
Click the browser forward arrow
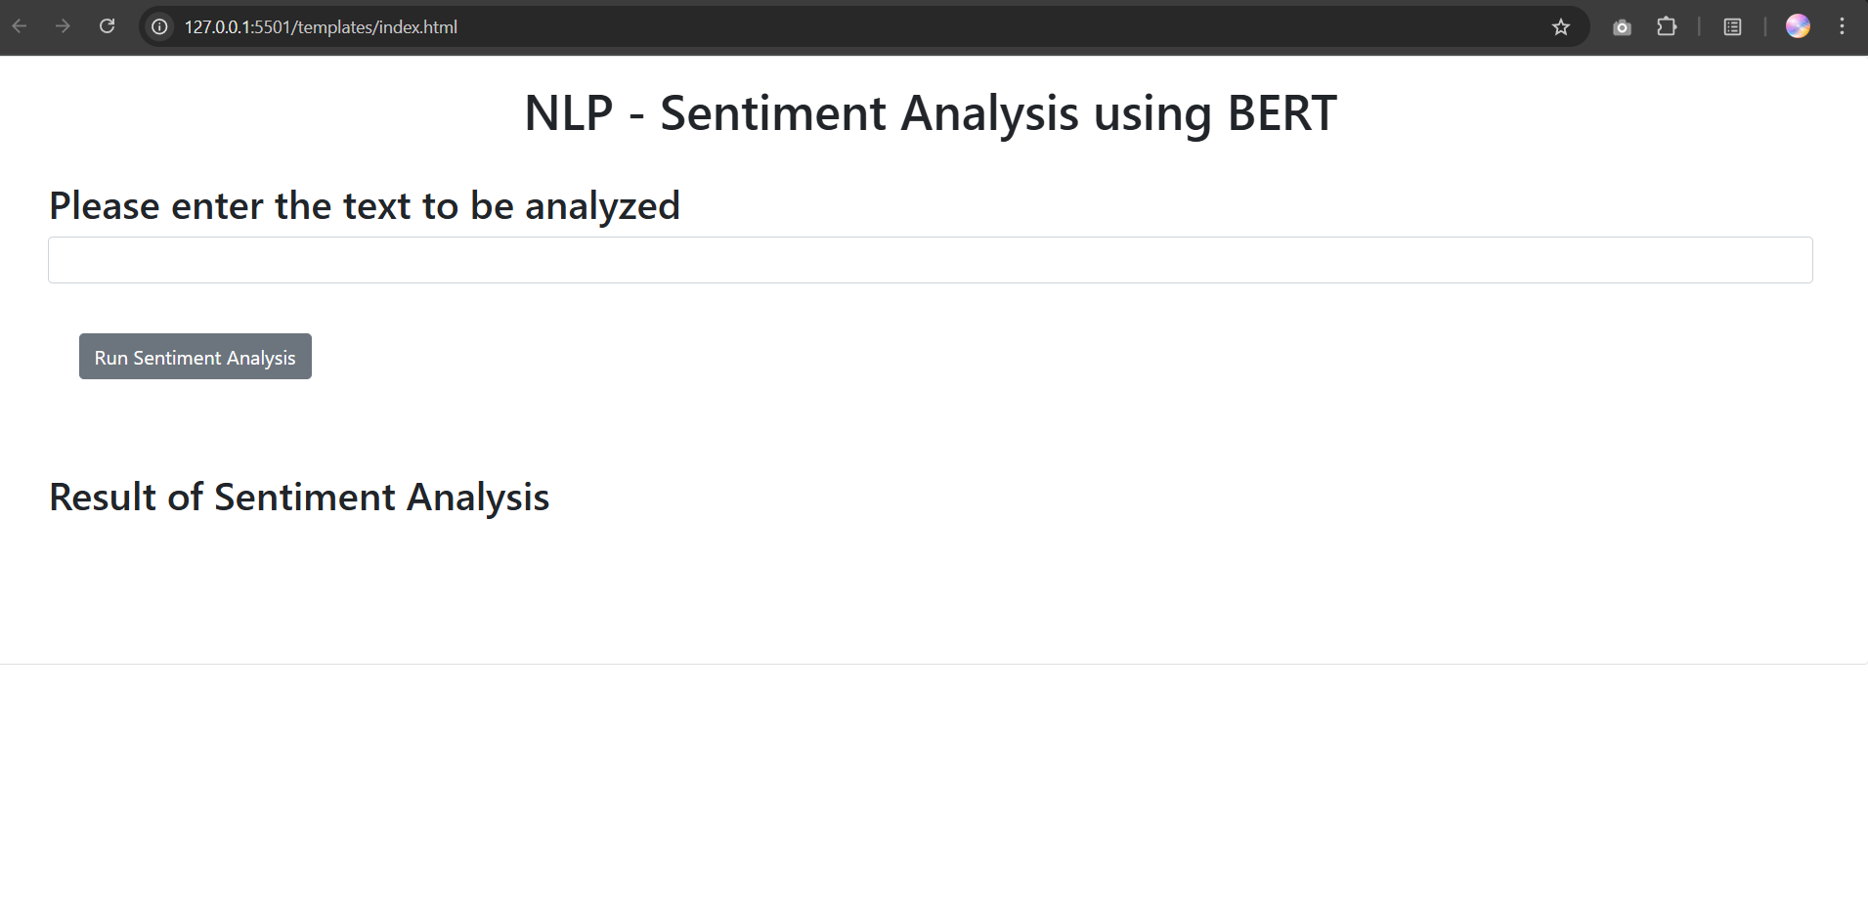pyautogui.click(x=64, y=26)
